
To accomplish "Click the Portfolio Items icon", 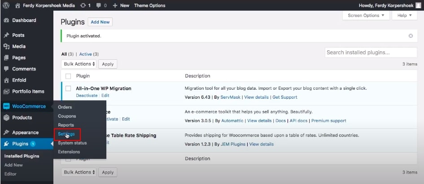I will [x=6, y=92].
